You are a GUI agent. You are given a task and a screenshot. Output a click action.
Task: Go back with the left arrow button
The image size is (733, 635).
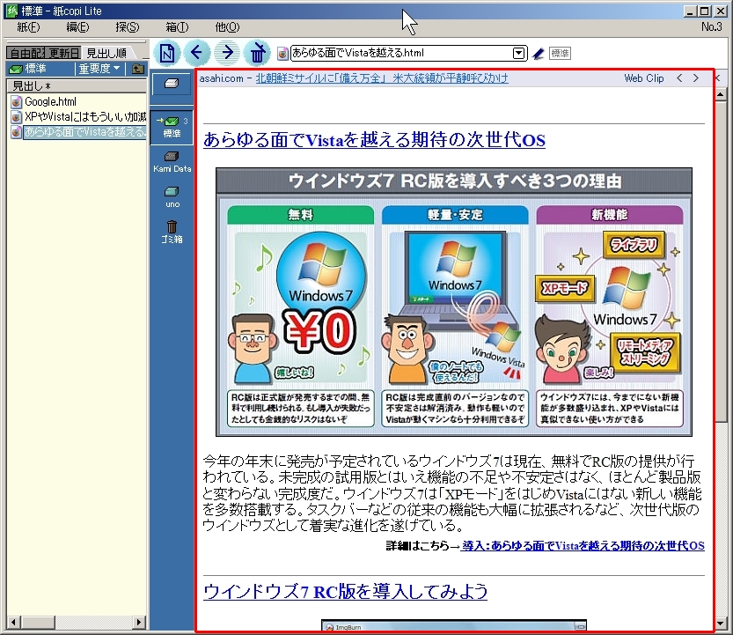click(x=197, y=53)
